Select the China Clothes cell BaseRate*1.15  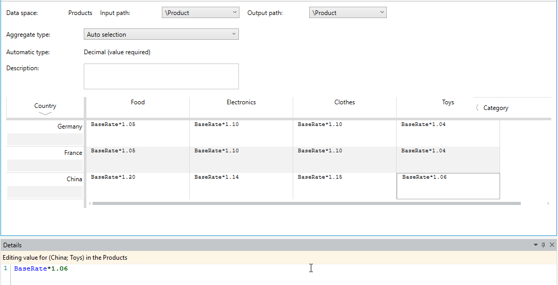(344, 186)
